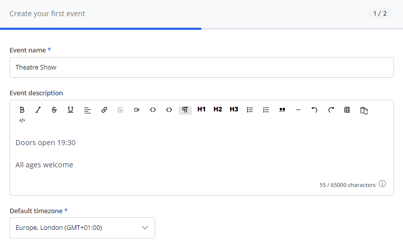Click the Event name input field
Viewport: 403px width, 251px height.
point(201,67)
